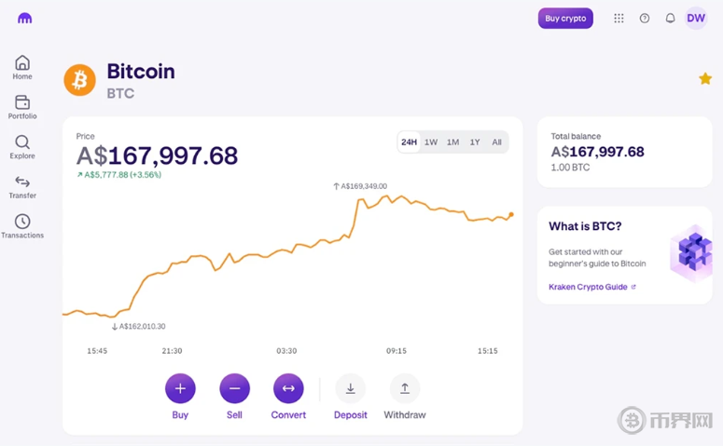Open the help question icon
The width and height of the screenshot is (723, 446).
pos(645,19)
